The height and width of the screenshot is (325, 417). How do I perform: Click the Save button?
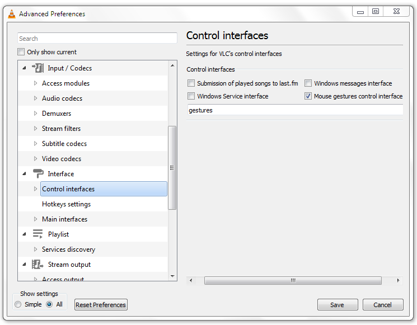click(x=338, y=304)
